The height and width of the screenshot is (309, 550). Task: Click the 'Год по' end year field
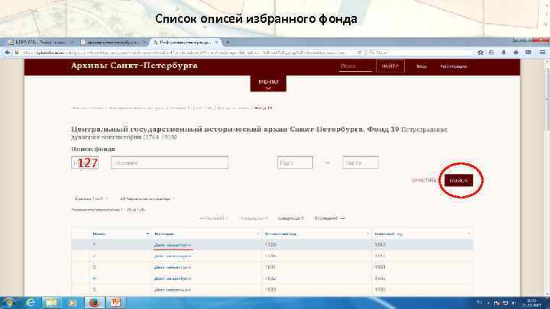361,163
